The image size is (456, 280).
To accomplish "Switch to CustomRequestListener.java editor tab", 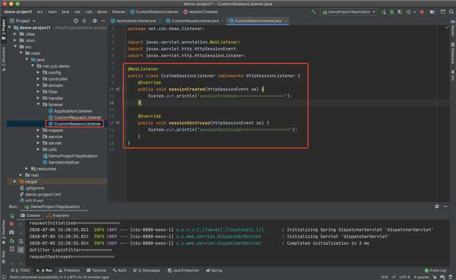I will (x=195, y=21).
